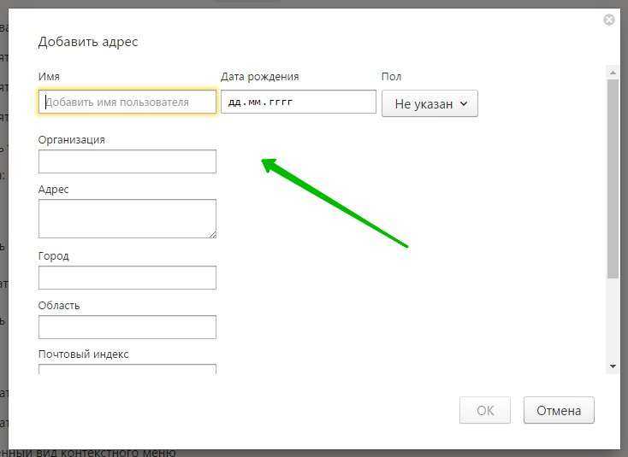Click the scrollbar down arrow
This screenshot has width=628, height=457.
coord(613,366)
